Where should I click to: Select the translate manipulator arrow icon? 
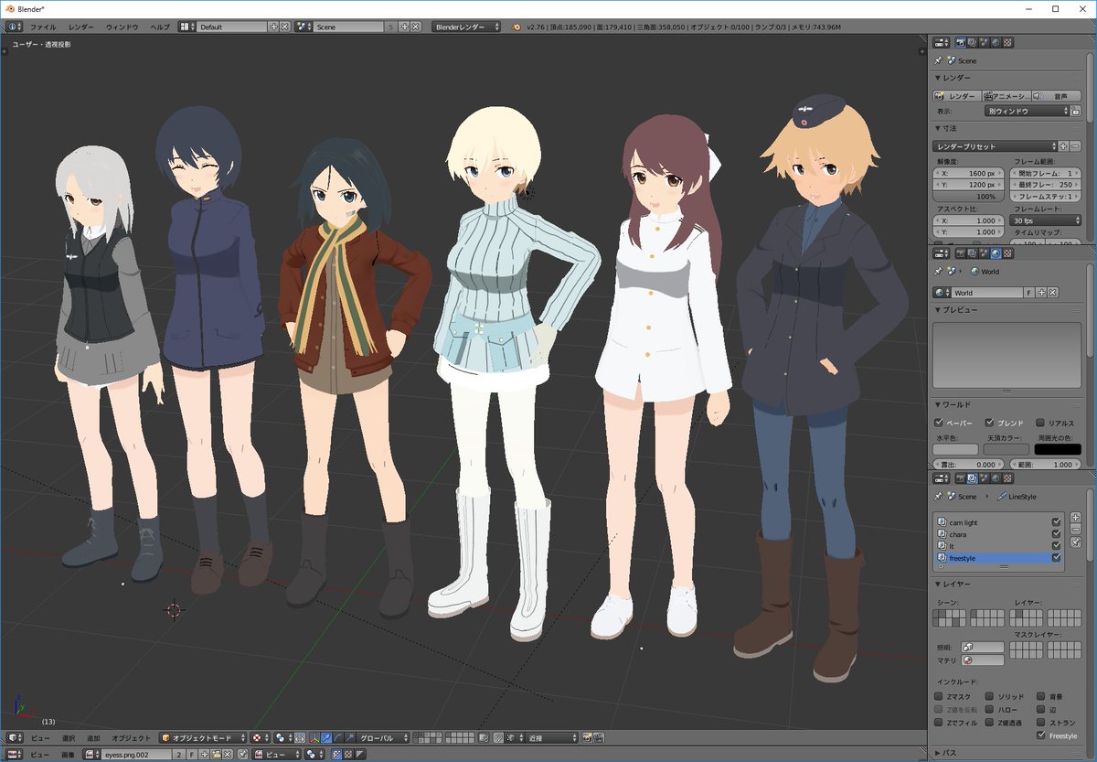pyautogui.click(x=326, y=737)
